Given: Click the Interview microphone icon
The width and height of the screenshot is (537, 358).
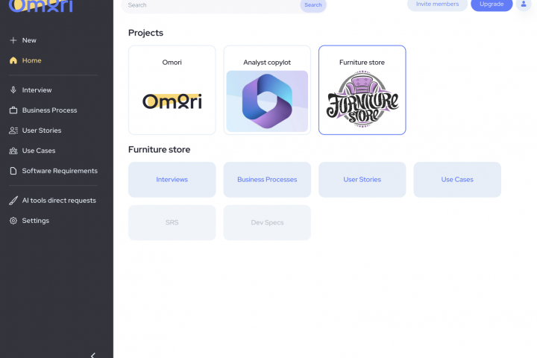Looking at the screenshot, I should pos(13,90).
